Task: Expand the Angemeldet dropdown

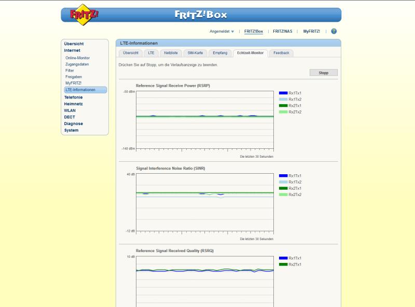Action: click(222, 31)
